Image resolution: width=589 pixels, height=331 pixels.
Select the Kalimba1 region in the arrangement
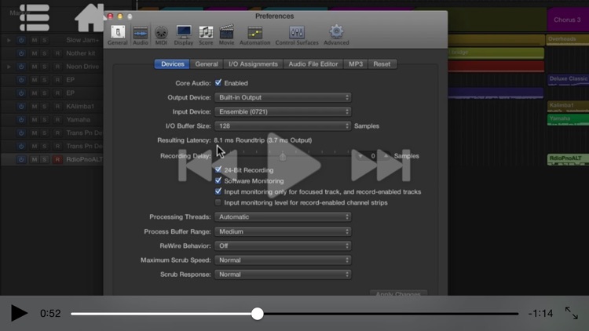coord(569,106)
